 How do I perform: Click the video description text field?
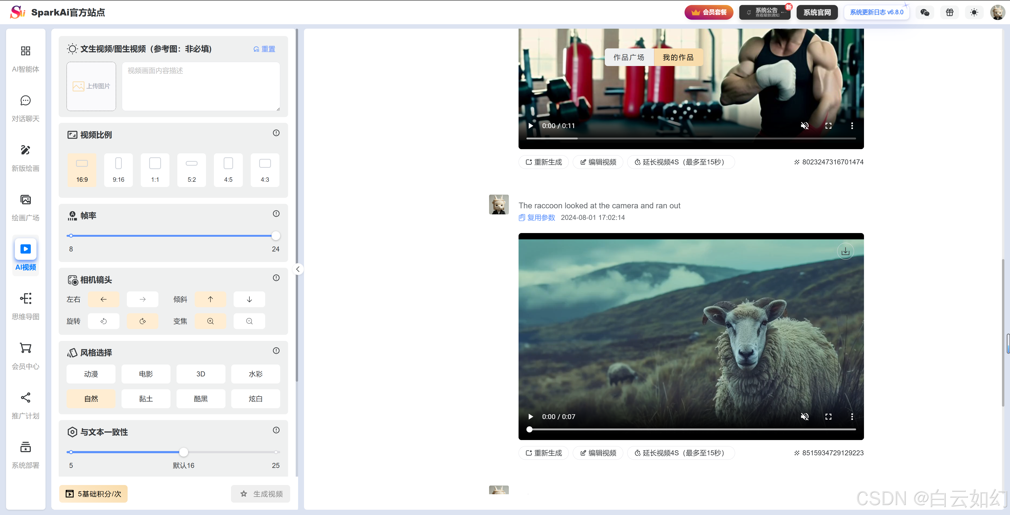201,86
